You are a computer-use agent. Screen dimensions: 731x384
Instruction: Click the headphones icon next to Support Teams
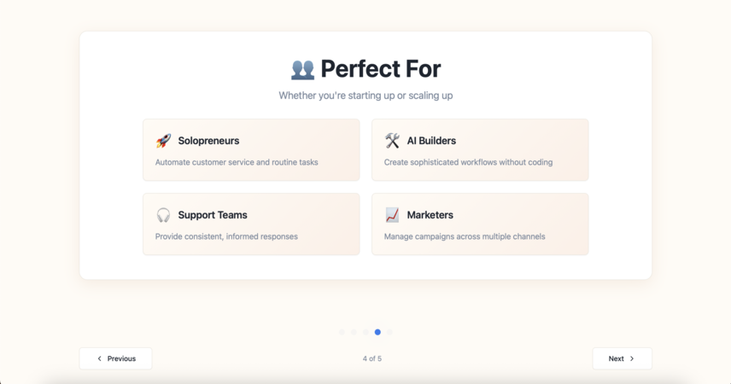(163, 215)
